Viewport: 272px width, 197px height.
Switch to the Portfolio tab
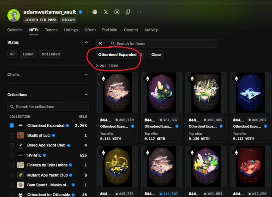(x=110, y=30)
